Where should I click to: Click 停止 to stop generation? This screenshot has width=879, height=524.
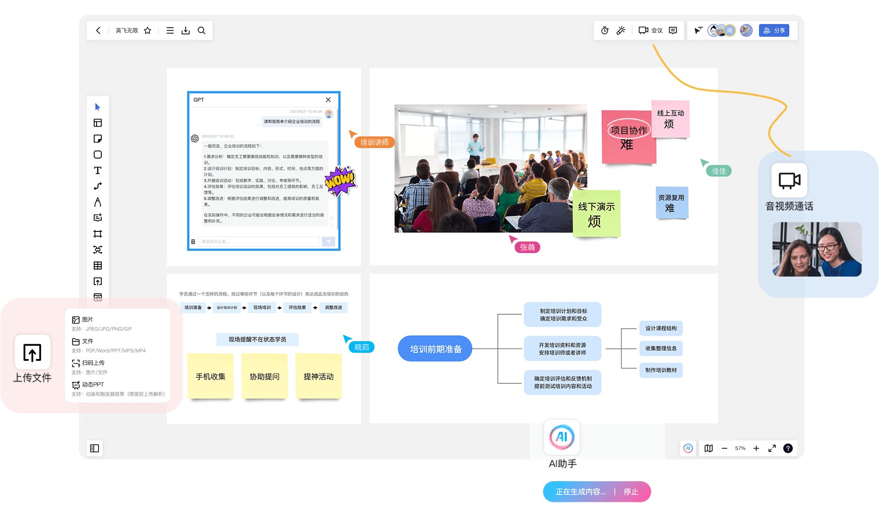click(x=631, y=492)
